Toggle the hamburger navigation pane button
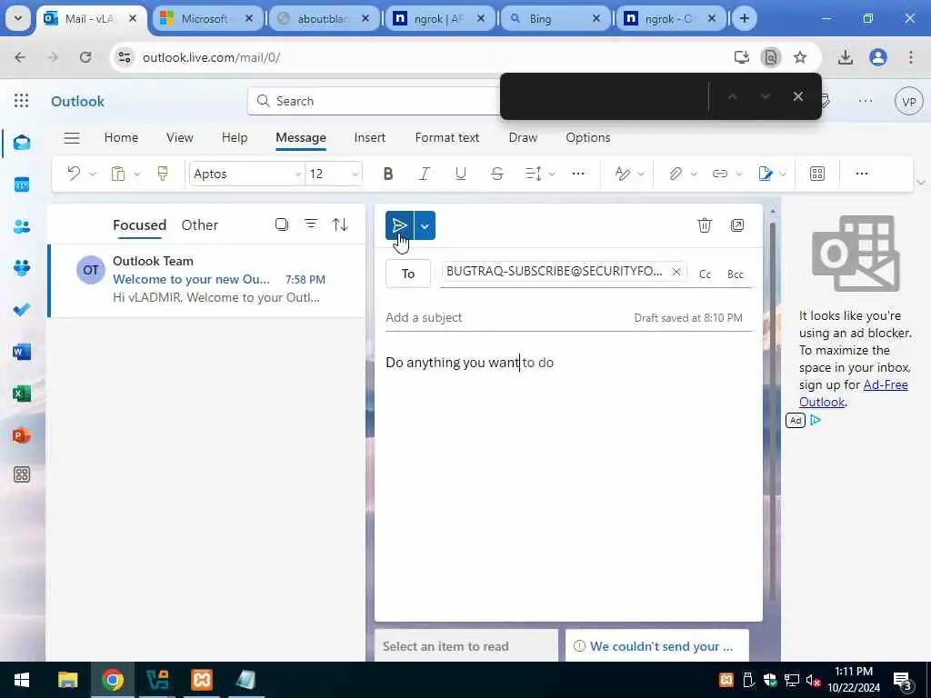This screenshot has height=698, width=931. tap(72, 138)
